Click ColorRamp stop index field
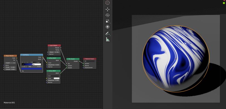Image resolution: width=226 pixels, height=109 pixels. (24, 67)
